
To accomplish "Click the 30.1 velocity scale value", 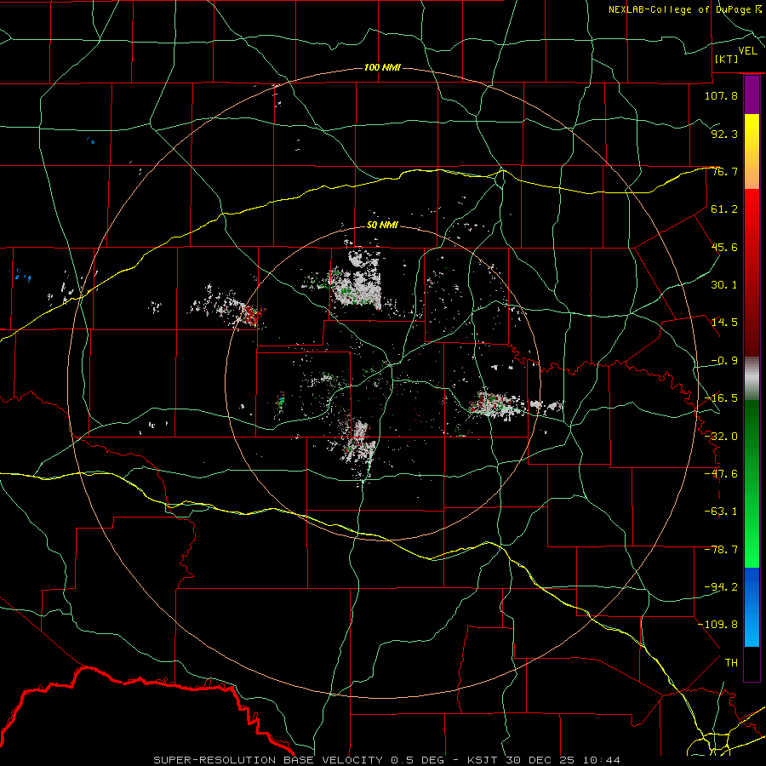I will (x=724, y=285).
